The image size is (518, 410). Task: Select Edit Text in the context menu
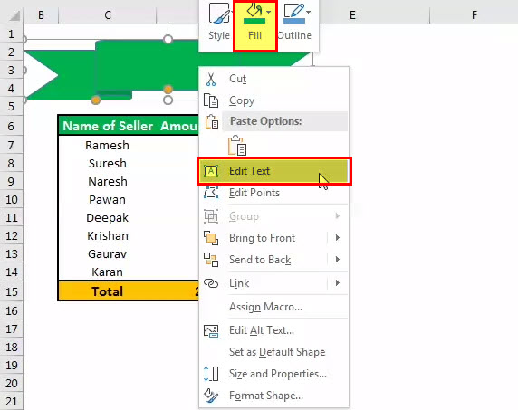273,171
